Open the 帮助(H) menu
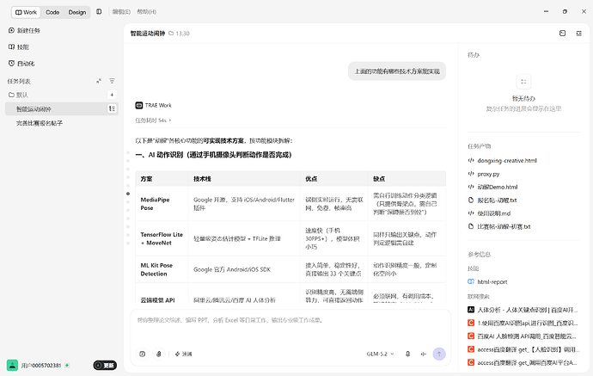Image resolution: width=593 pixels, height=376 pixels. (x=146, y=12)
